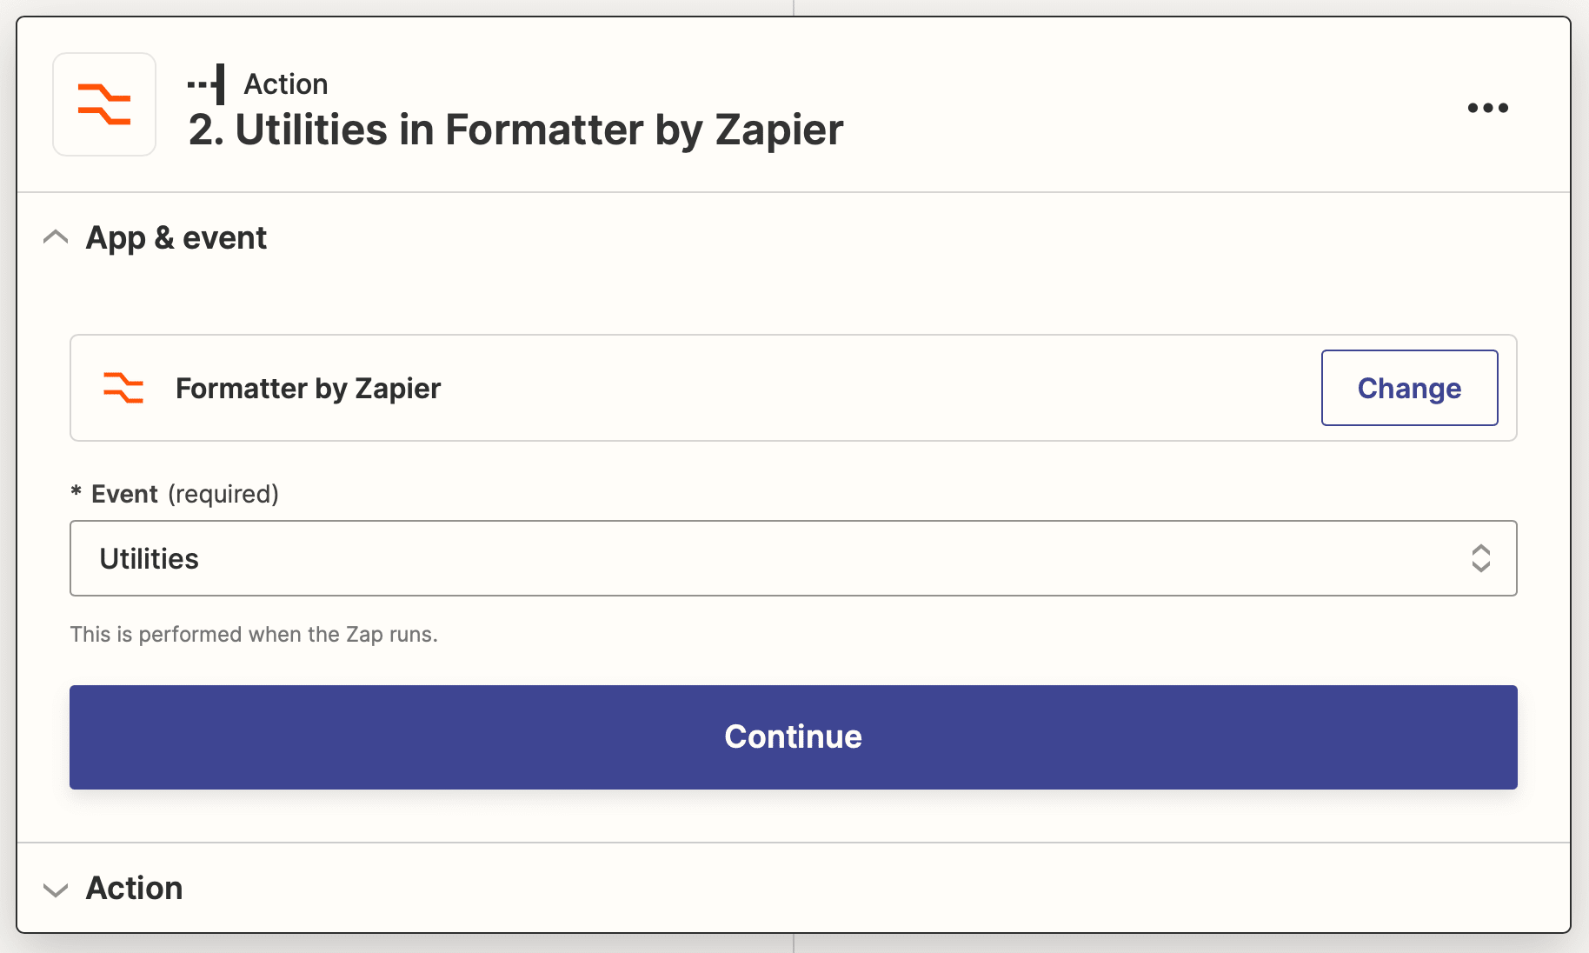Click the Action section heading
The image size is (1589, 953).
134,888
